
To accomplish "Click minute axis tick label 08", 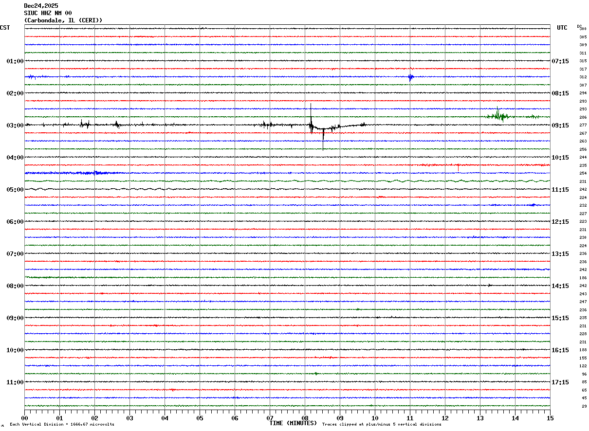I will (x=305, y=418).
